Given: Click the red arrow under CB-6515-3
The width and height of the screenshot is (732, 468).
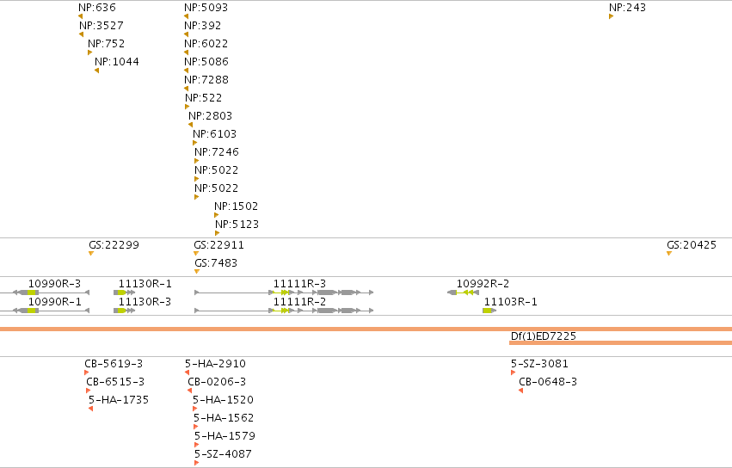Looking at the screenshot, I should (x=89, y=391).
